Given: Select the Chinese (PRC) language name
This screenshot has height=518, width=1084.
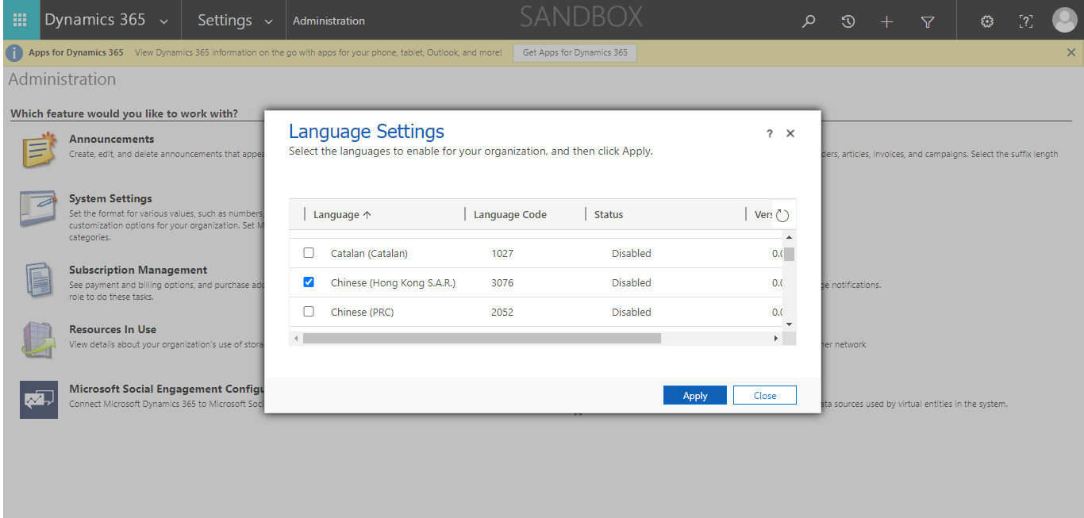Looking at the screenshot, I should (x=363, y=312).
